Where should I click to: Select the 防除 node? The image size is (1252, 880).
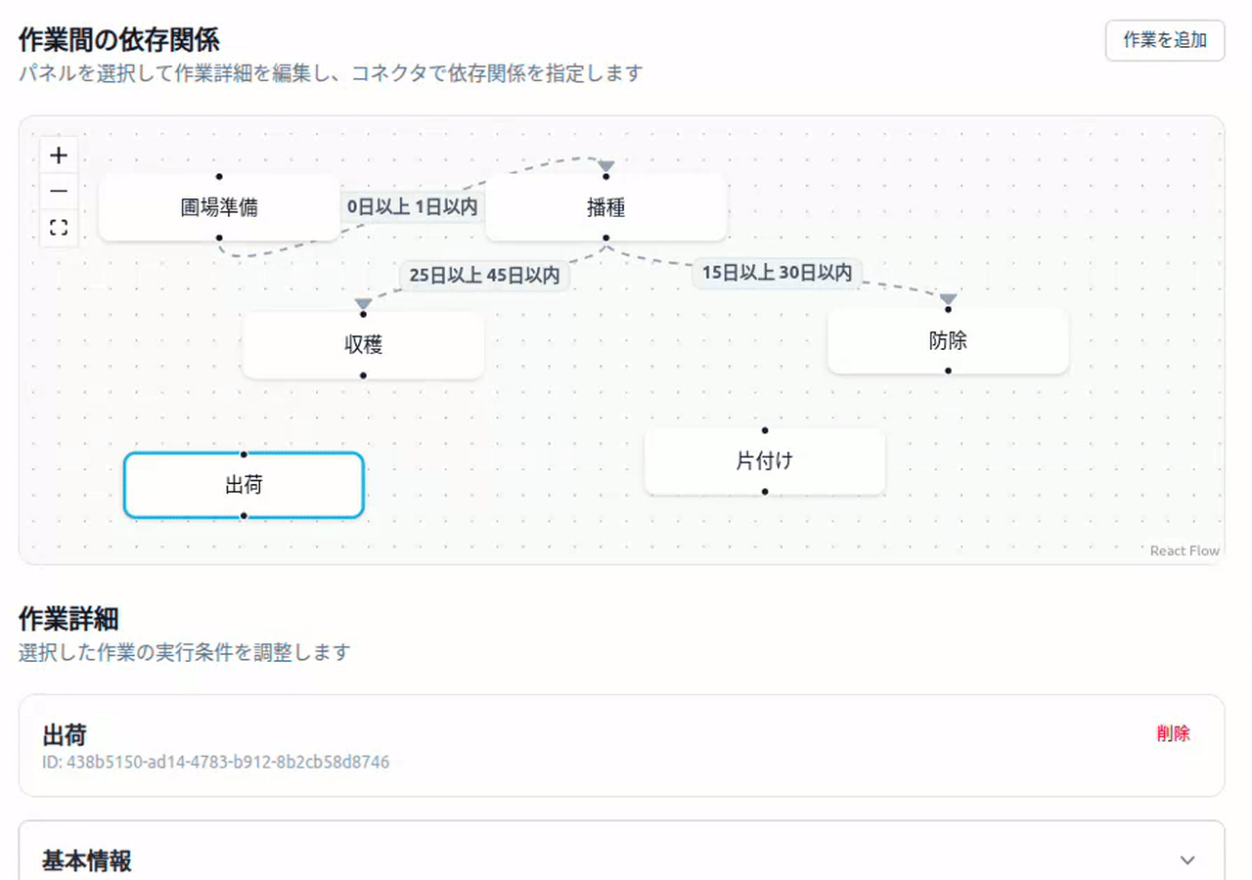tap(948, 341)
